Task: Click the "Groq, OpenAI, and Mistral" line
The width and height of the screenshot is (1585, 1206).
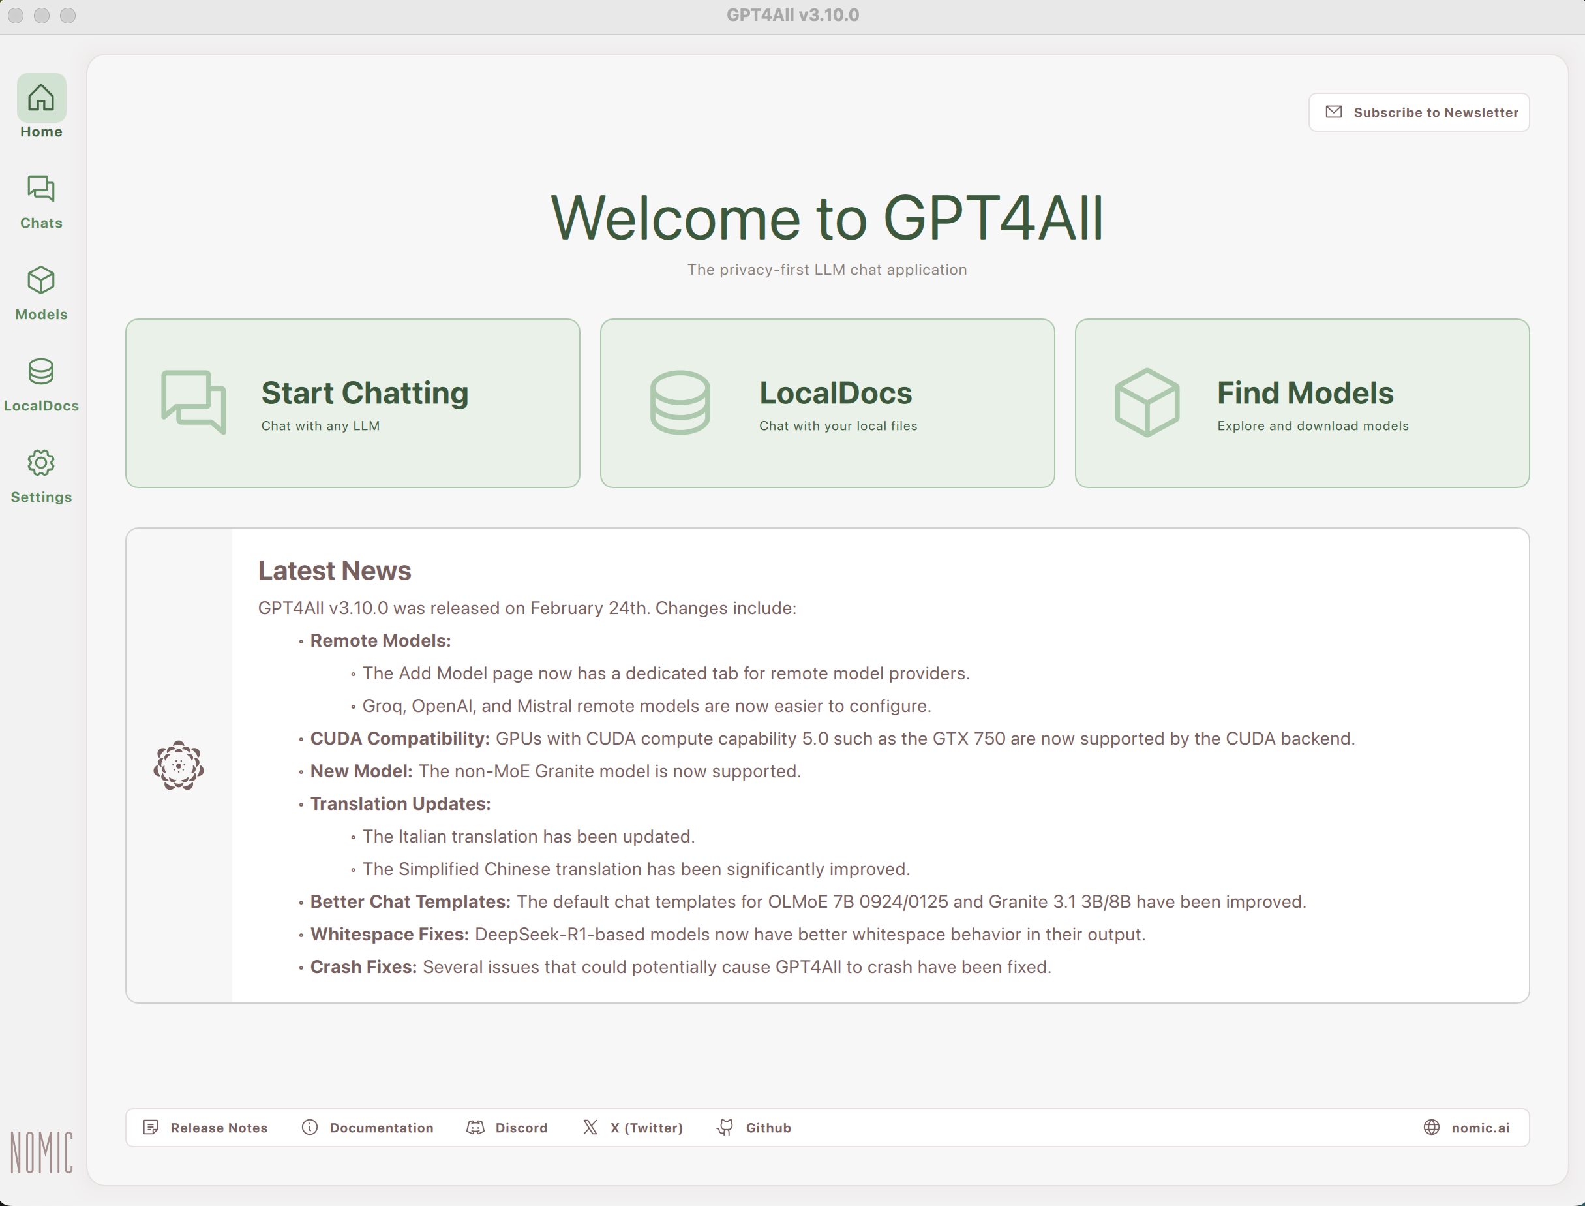Action: 646,705
